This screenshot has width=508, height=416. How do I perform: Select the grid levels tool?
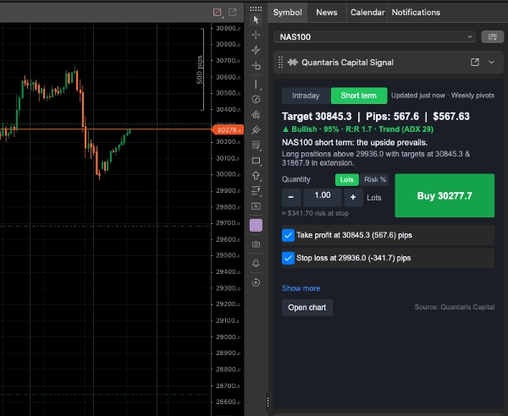click(x=256, y=145)
